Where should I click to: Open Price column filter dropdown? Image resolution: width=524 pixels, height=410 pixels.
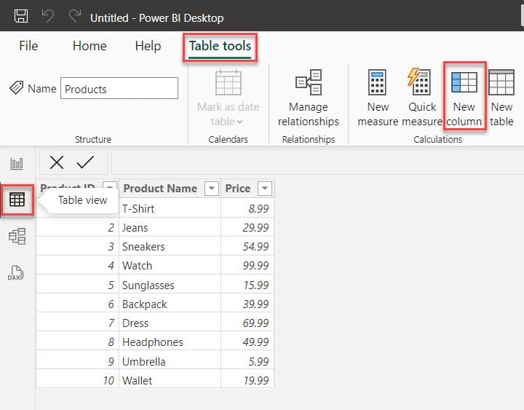click(x=265, y=189)
